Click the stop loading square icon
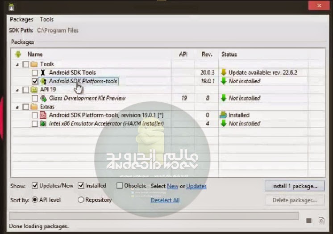The width and height of the screenshot is (333, 234). pos(309,221)
